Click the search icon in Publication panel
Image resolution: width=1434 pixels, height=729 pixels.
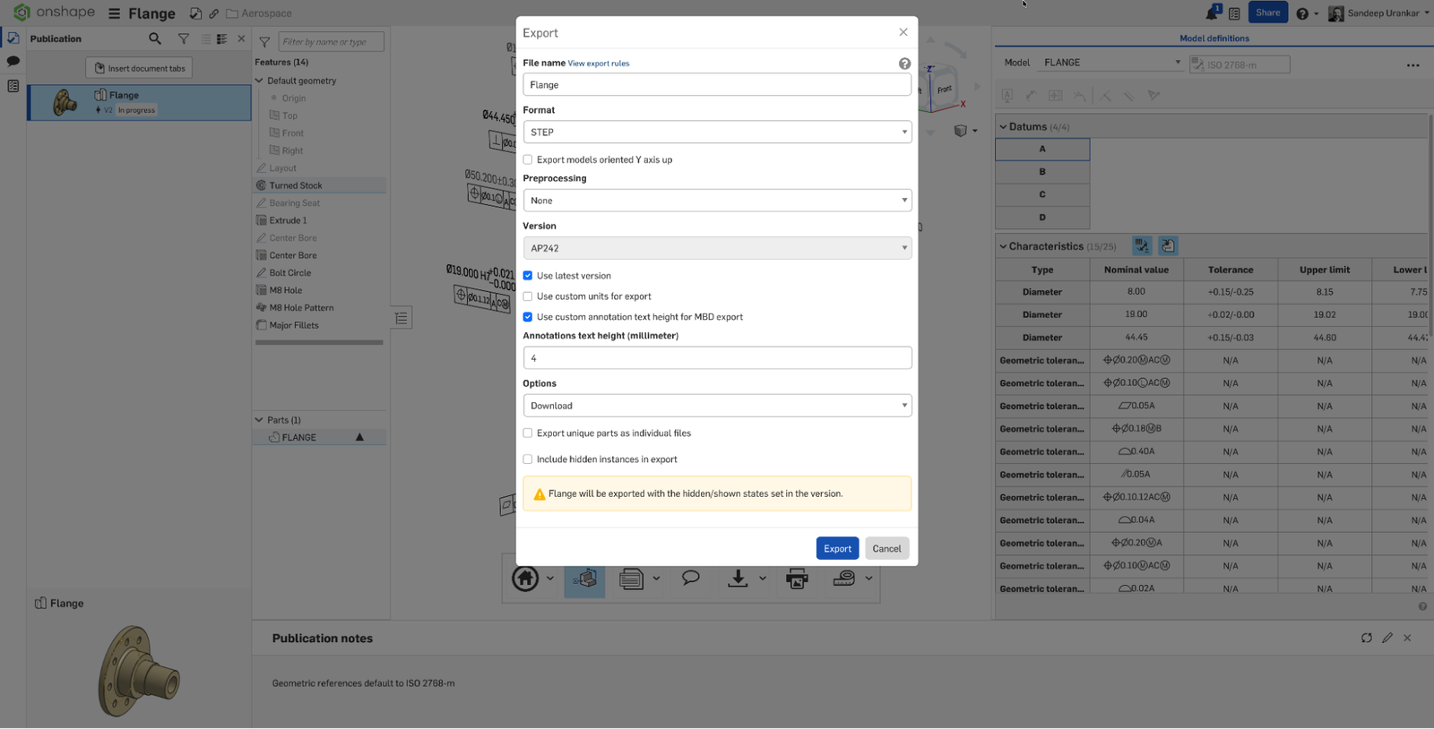tap(155, 39)
